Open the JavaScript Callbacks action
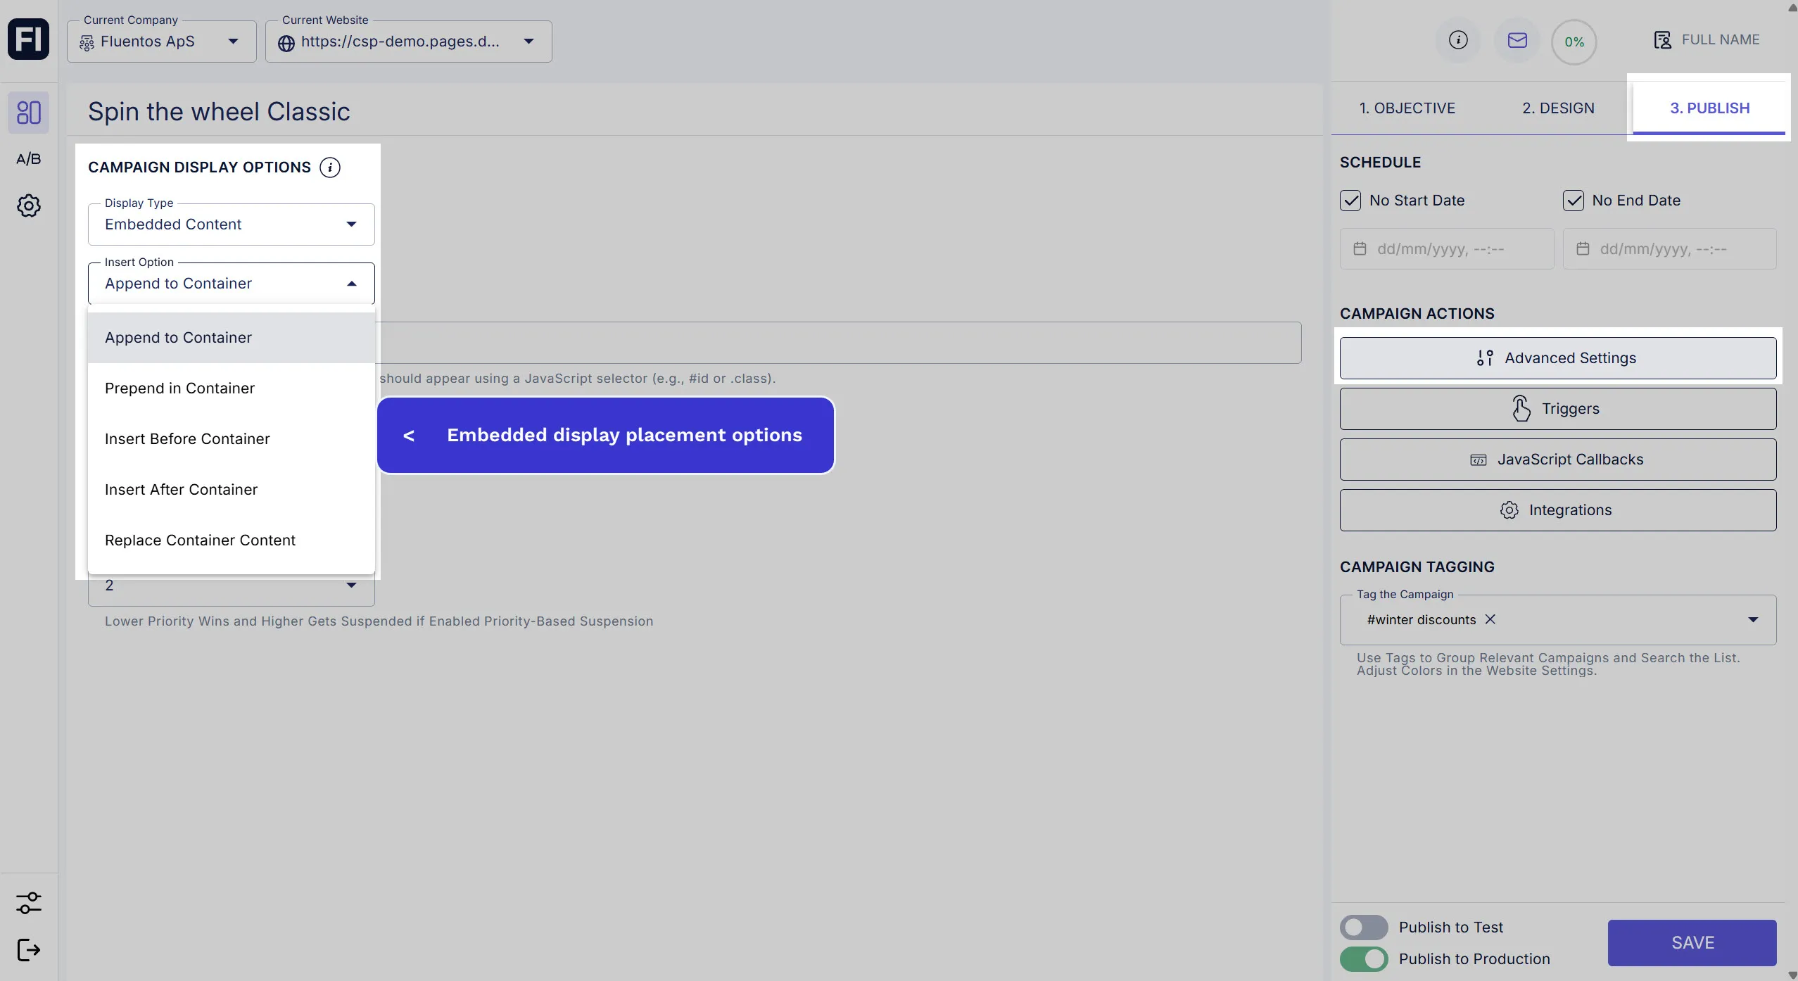The image size is (1798, 981). 1557,460
